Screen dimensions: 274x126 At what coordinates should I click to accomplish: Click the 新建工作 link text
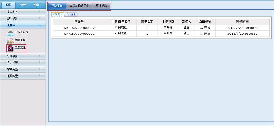click(x=20, y=40)
